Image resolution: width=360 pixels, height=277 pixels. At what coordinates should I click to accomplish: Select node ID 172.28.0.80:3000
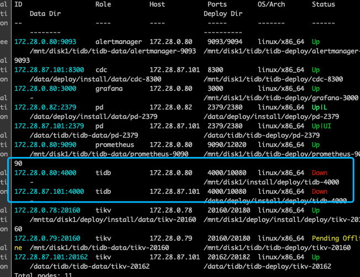45,89
